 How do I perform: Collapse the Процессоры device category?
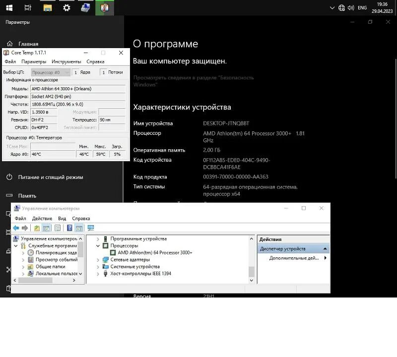tap(98, 245)
